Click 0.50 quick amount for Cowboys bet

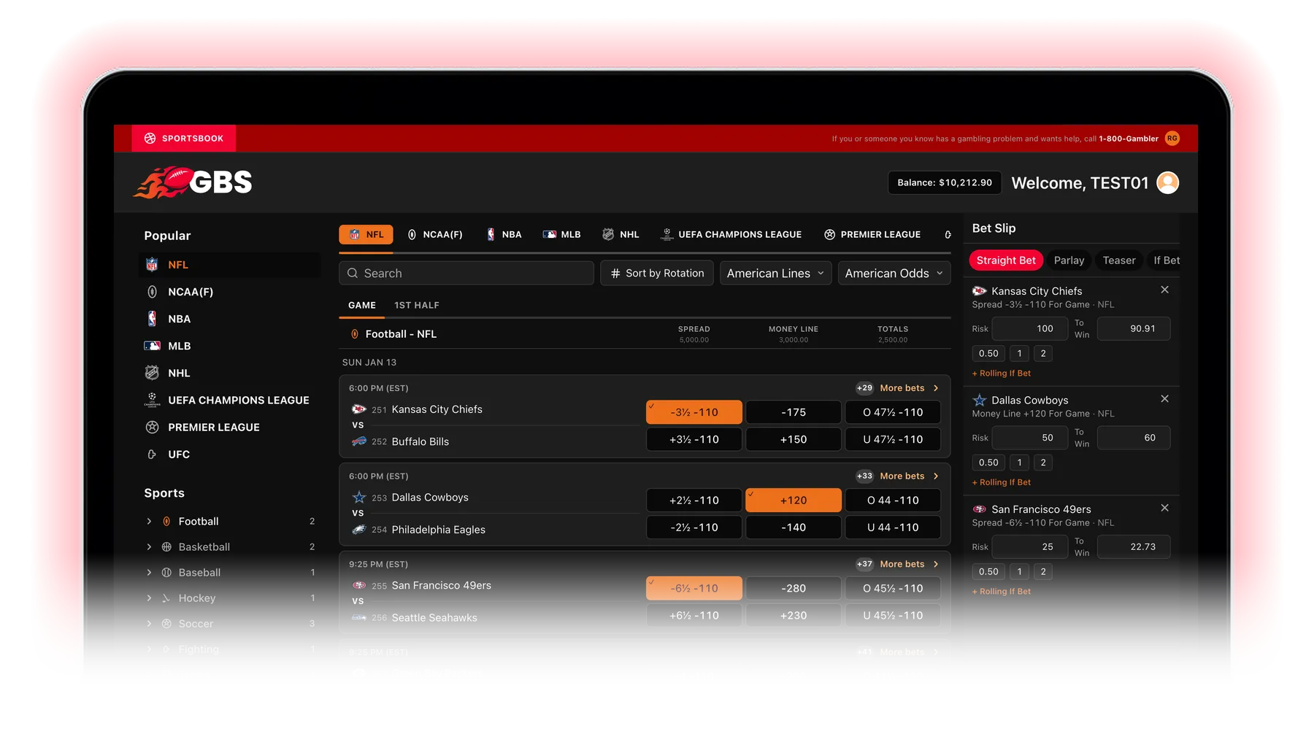coord(988,463)
